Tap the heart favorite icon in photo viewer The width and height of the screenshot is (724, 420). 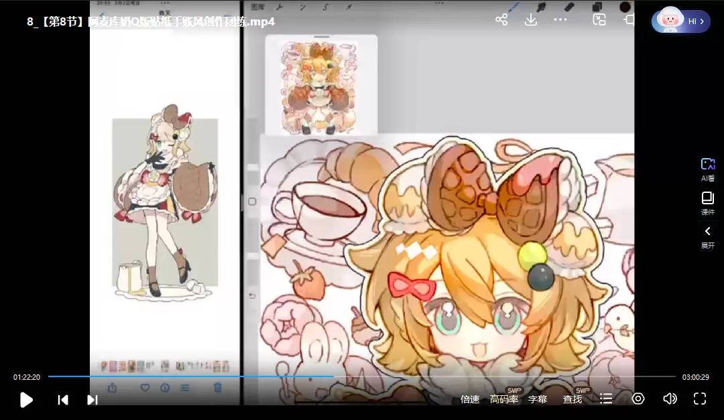(x=145, y=388)
